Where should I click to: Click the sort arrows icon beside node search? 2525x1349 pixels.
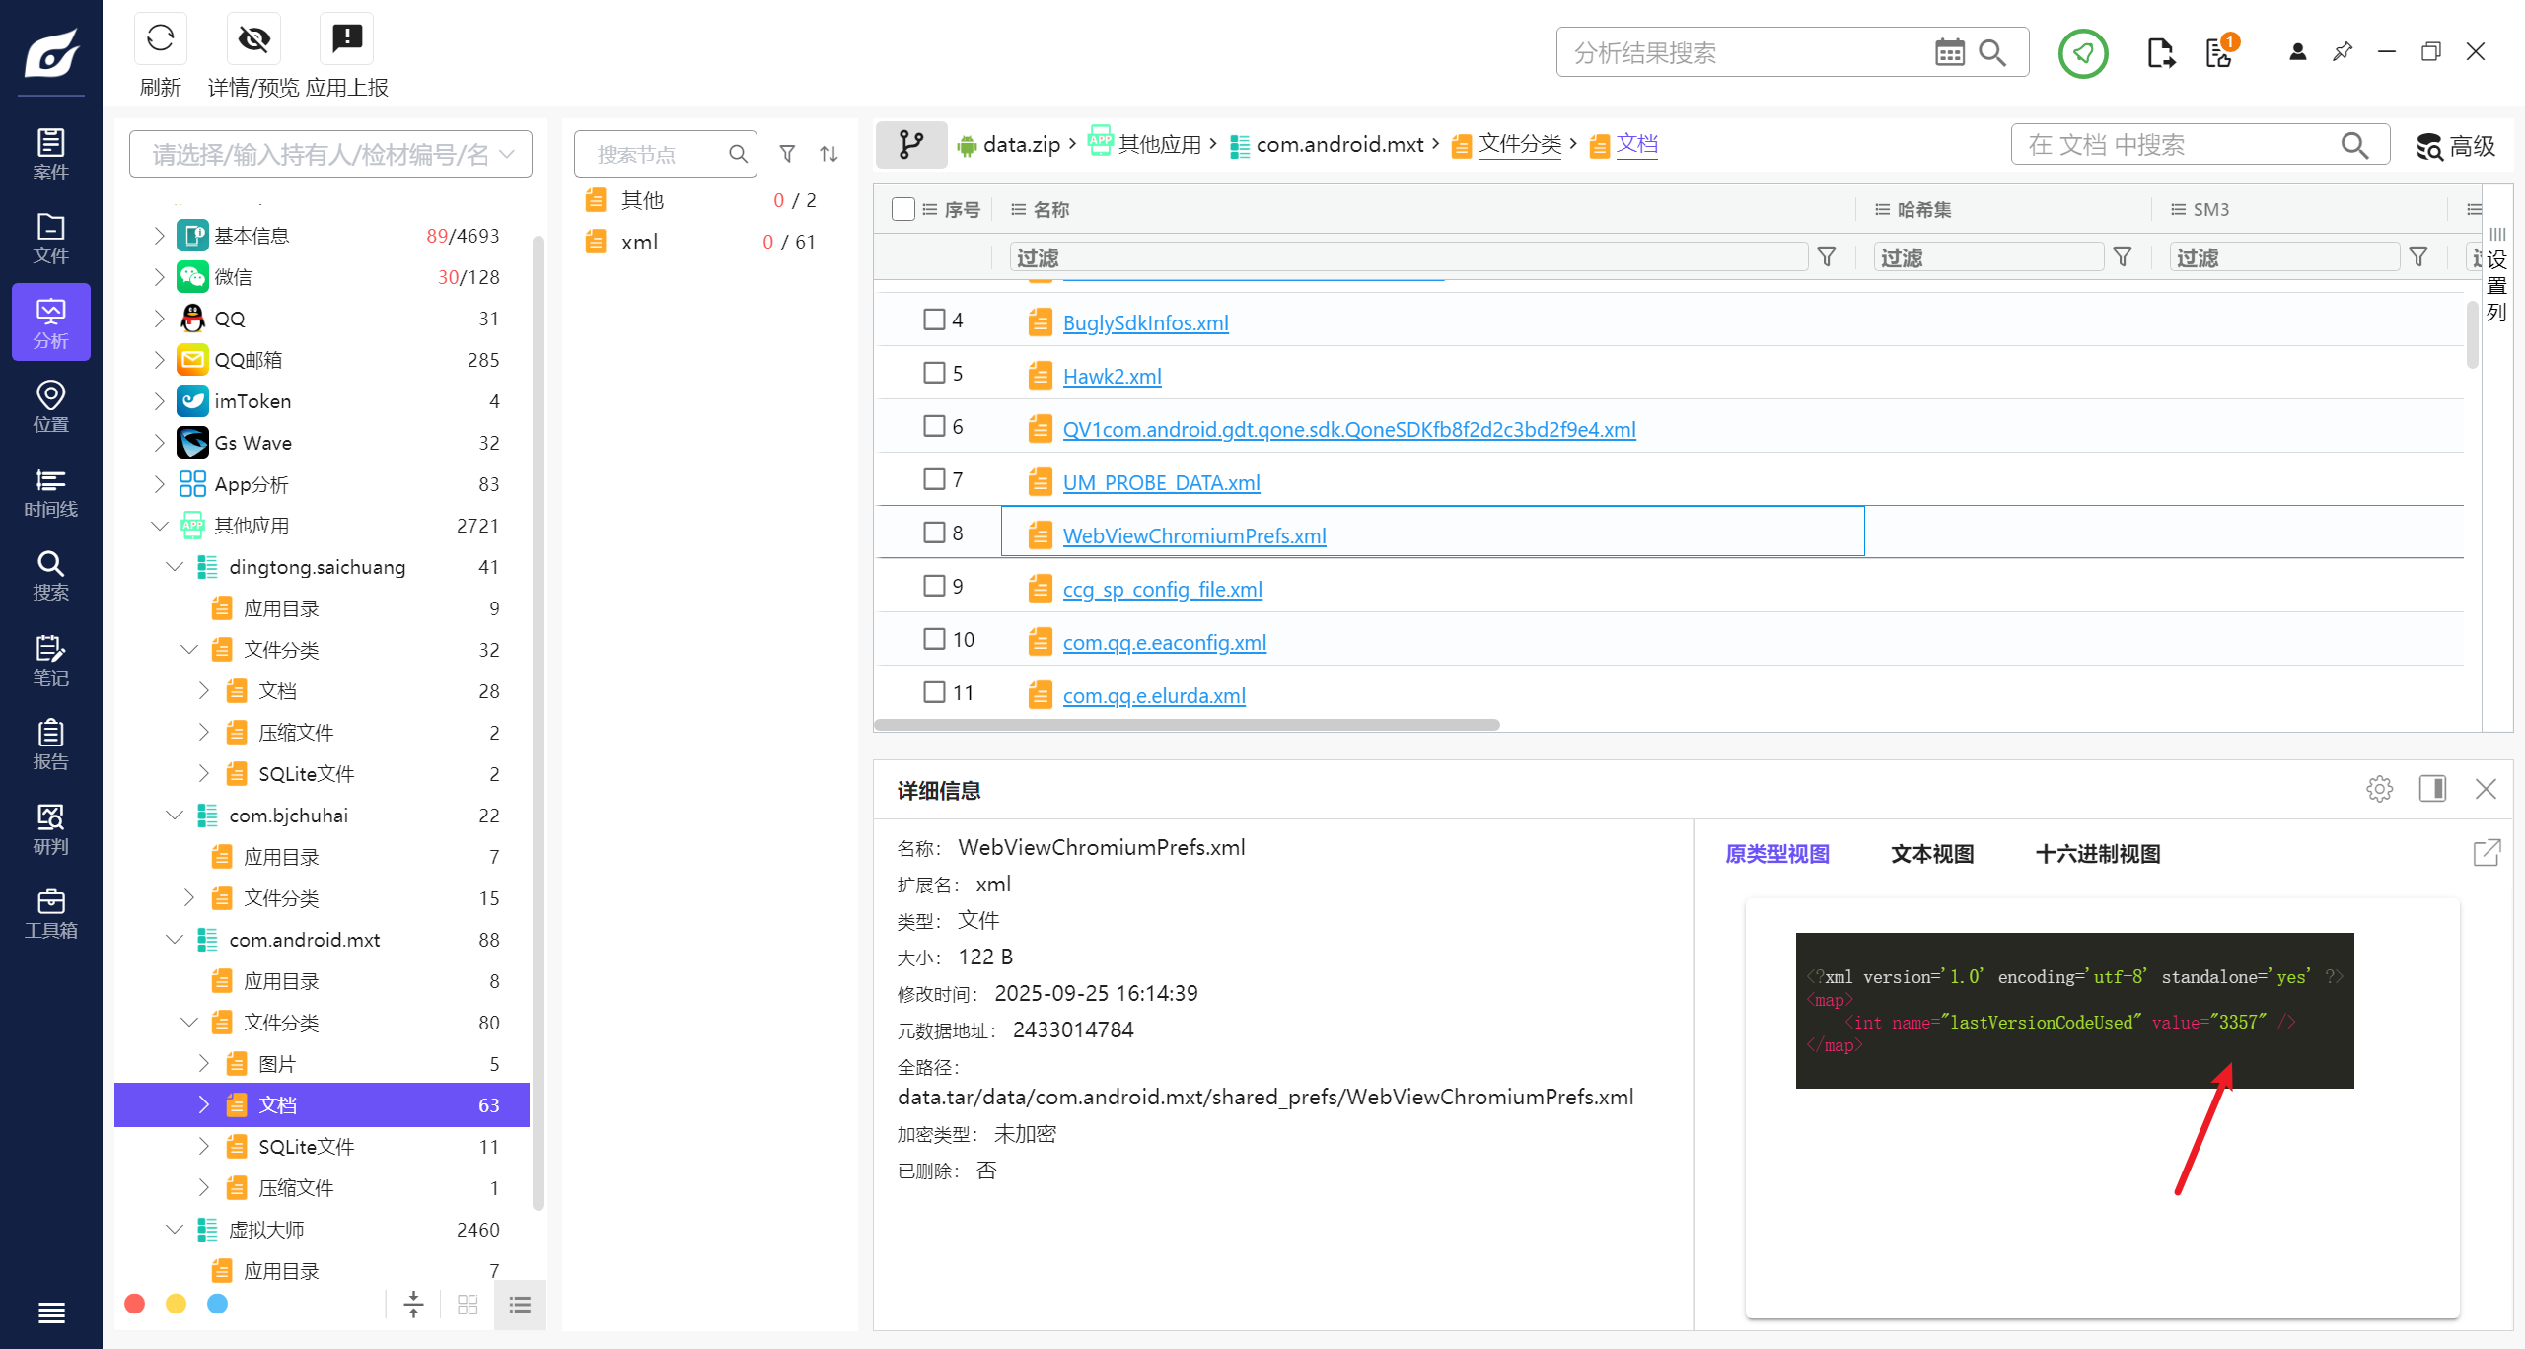pos(829,154)
